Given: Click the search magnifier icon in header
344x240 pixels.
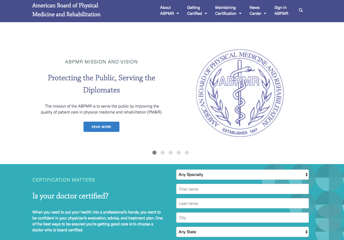Looking at the screenshot, I should [301, 10].
